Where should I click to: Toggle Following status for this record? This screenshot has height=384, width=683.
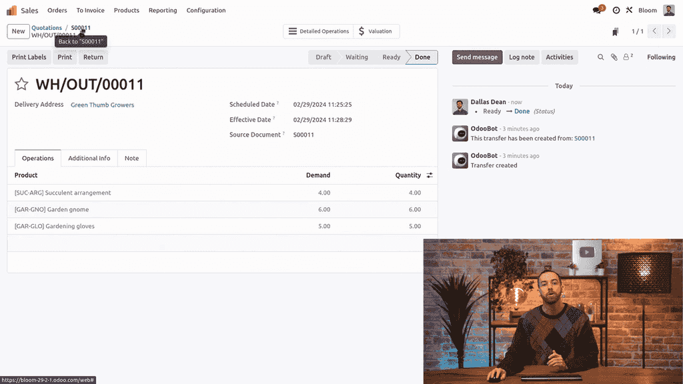coord(660,57)
